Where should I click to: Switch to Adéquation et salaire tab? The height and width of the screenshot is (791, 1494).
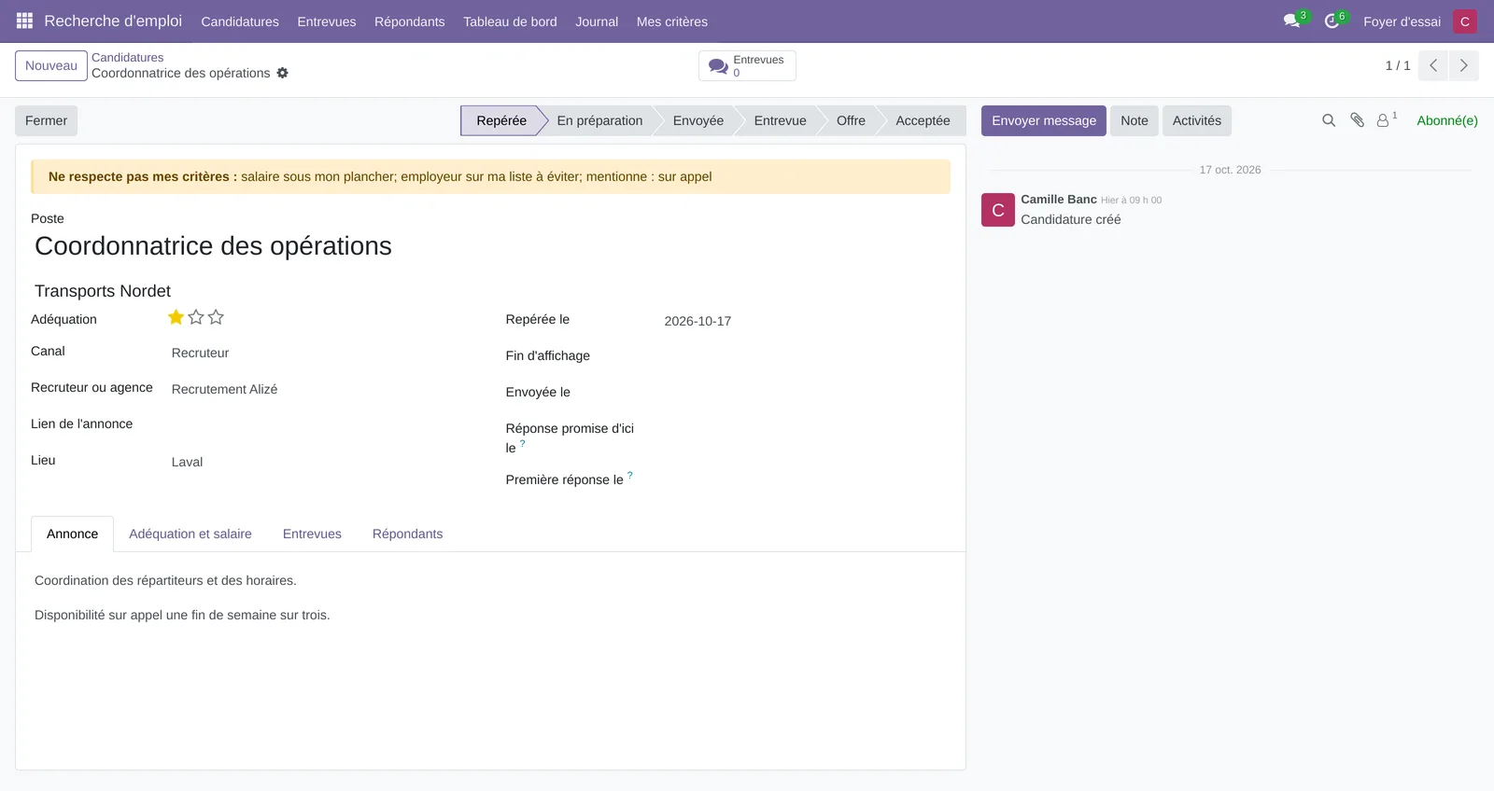tap(190, 534)
